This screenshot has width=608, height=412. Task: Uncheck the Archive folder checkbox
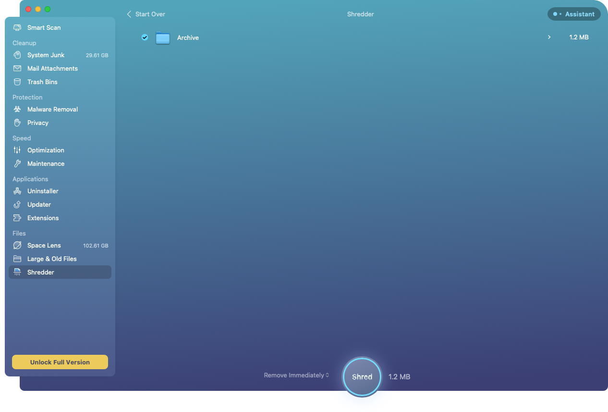pos(145,37)
